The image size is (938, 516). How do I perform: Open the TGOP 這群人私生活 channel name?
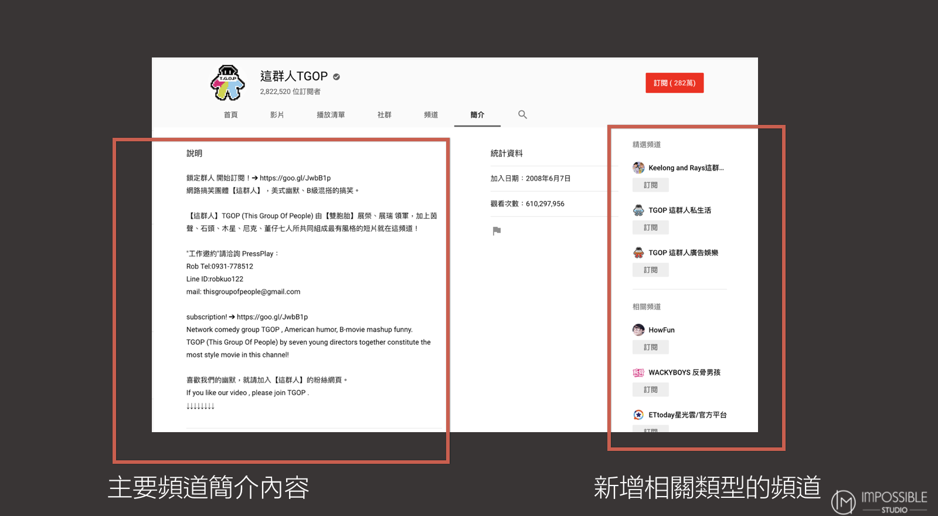(679, 210)
